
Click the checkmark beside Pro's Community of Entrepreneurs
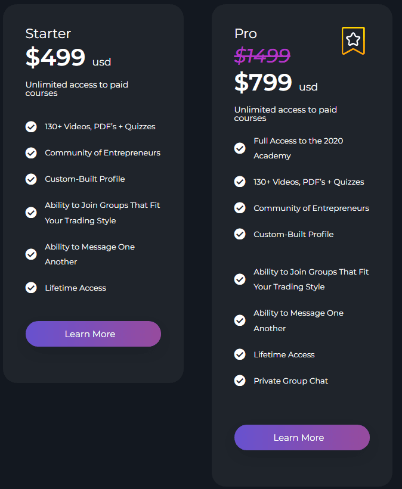pos(240,208)
